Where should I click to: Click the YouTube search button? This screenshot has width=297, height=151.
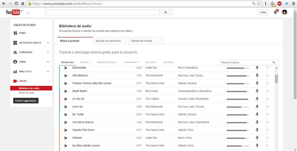pos(166,12)
